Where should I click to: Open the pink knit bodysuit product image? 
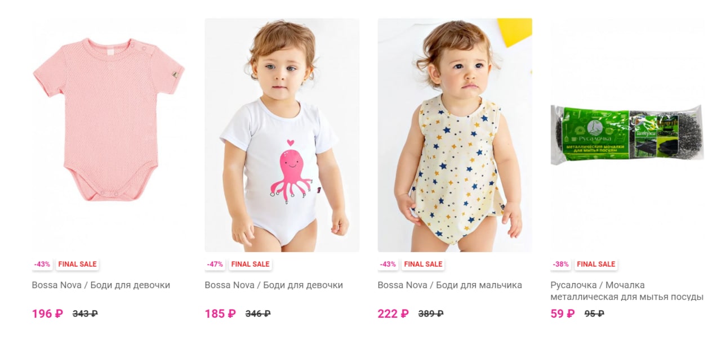109,135
